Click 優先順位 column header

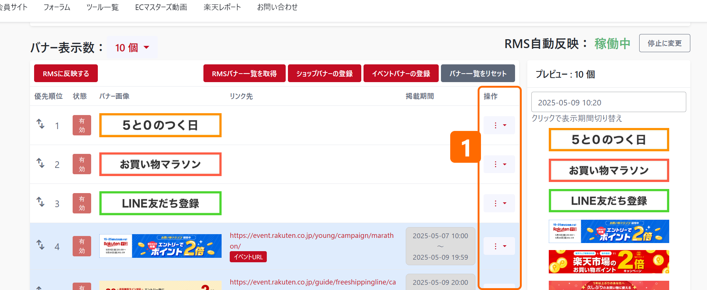49,96
